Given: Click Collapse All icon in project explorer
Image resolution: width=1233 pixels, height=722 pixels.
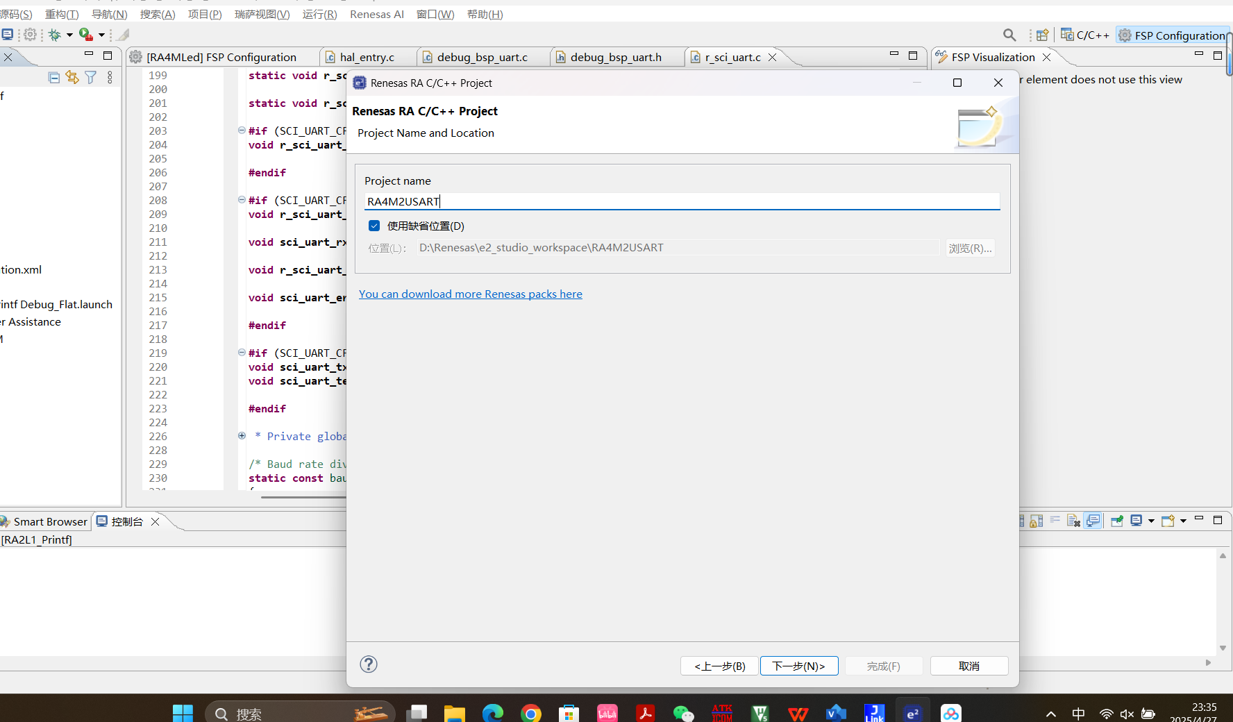Looking at the screenshot, I should point(53,77).
